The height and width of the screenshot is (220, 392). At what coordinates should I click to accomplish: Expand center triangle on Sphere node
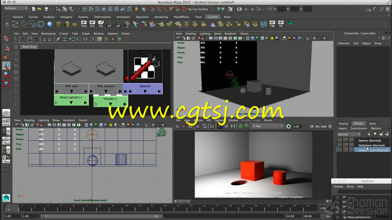pyautogui.click(x=145, y=91)
